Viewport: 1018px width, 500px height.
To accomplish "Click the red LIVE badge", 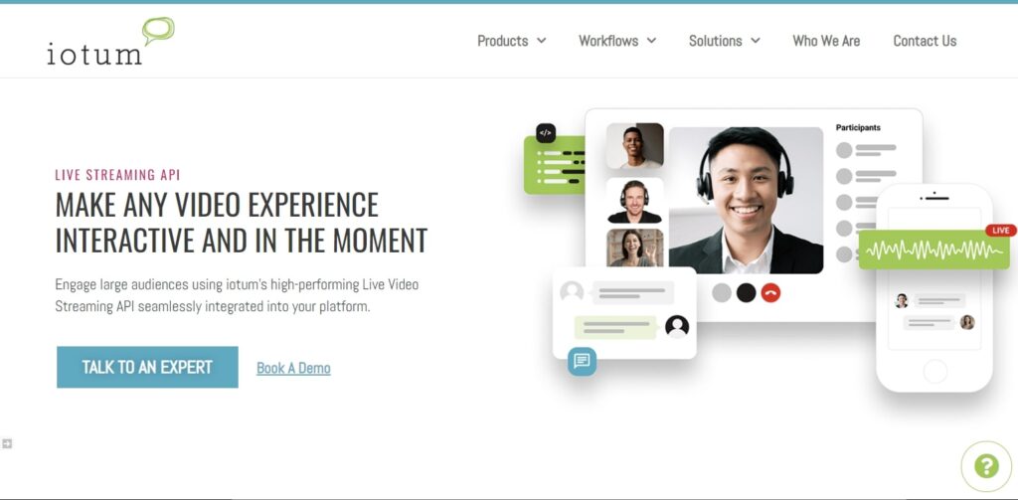I will (1000, 231).
